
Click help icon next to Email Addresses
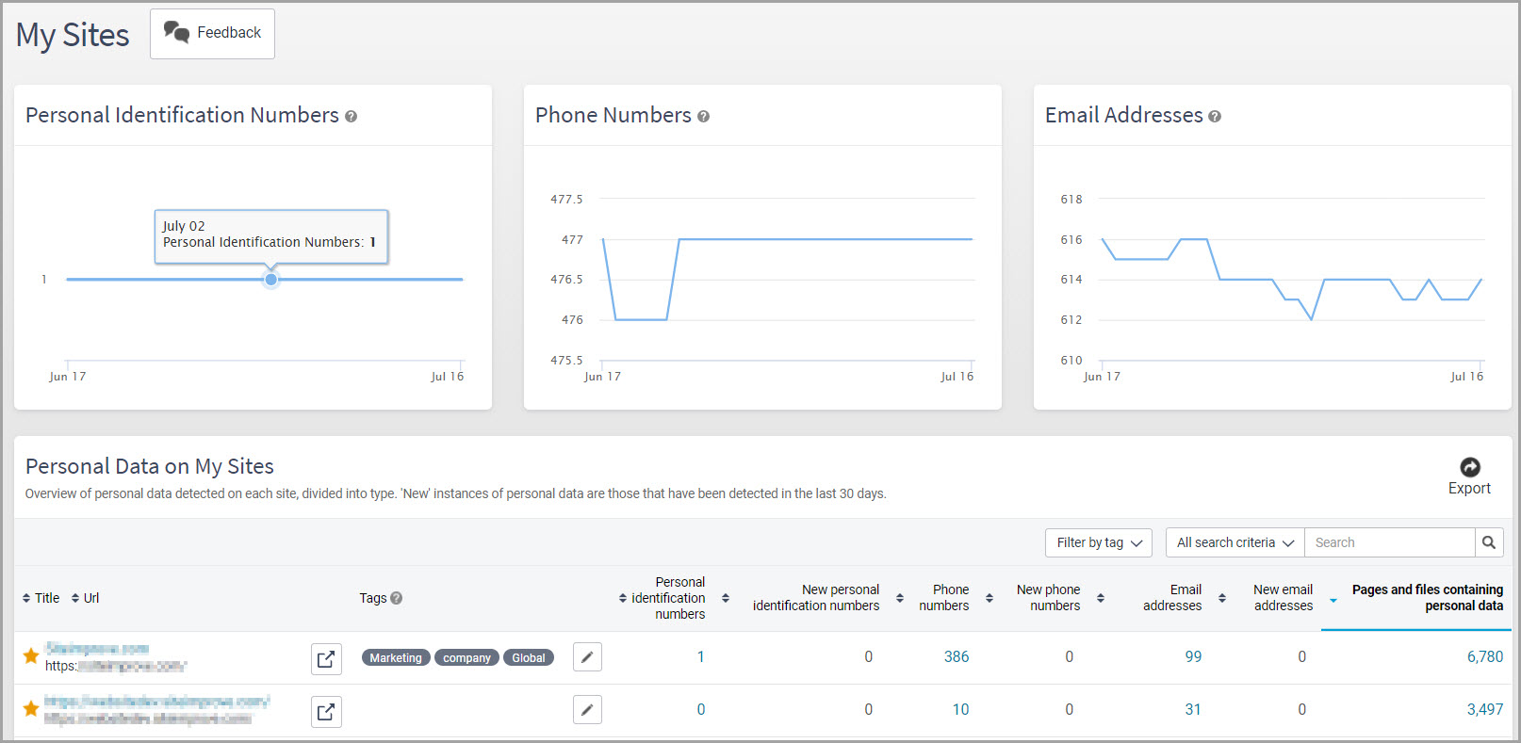click(x=1215, y=117)
